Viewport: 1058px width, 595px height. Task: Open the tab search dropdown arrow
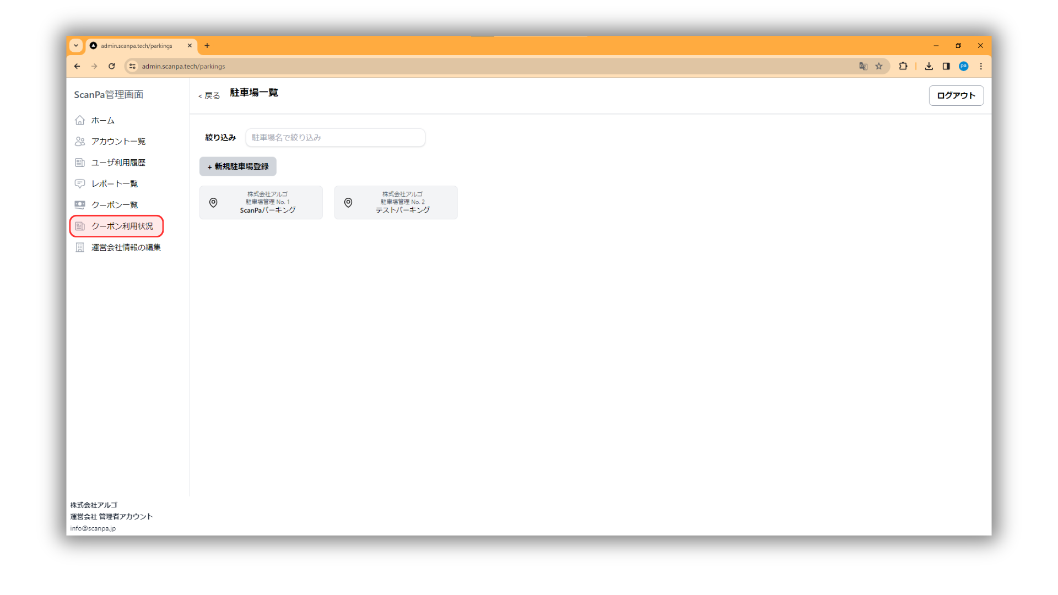[x=76, y=46]
